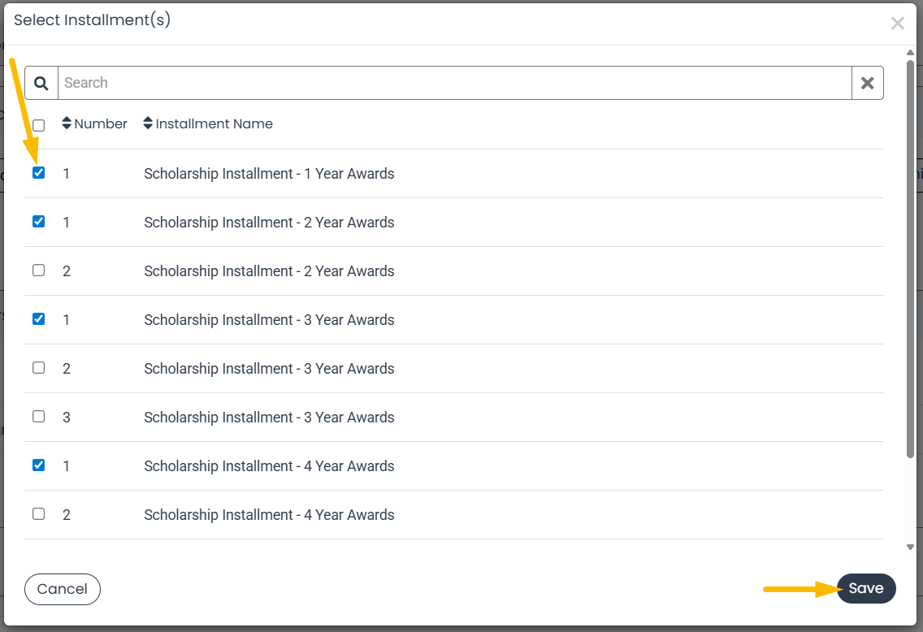Check installment 2 of 4 Year Awards
923x632 pixels.
(x=39, y=514)
